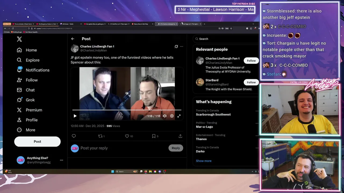Open options dots for Thanos trend
The height and width of the screenshot is (193, 344).
(257, 136)
